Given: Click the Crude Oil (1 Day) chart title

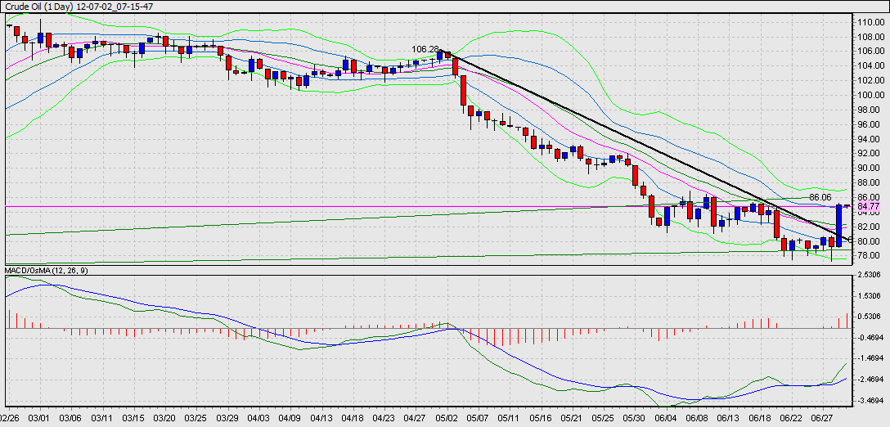Looking at the screenshot, I should click(78, 6).
